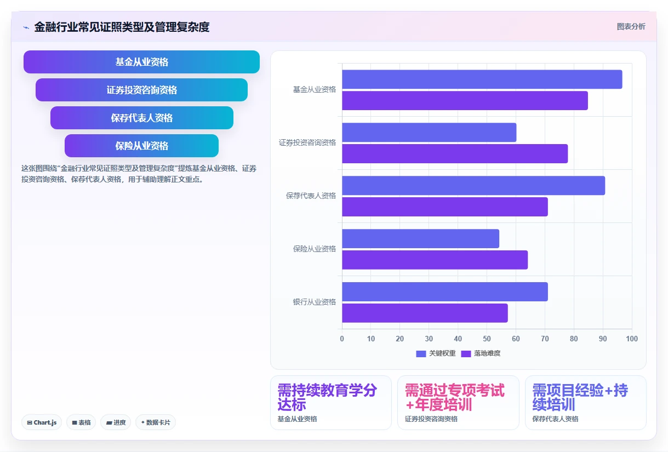Click the x-axis tick label 0
Image resolution: width=668 pixels, height=452 pixels.
[342, 339]
